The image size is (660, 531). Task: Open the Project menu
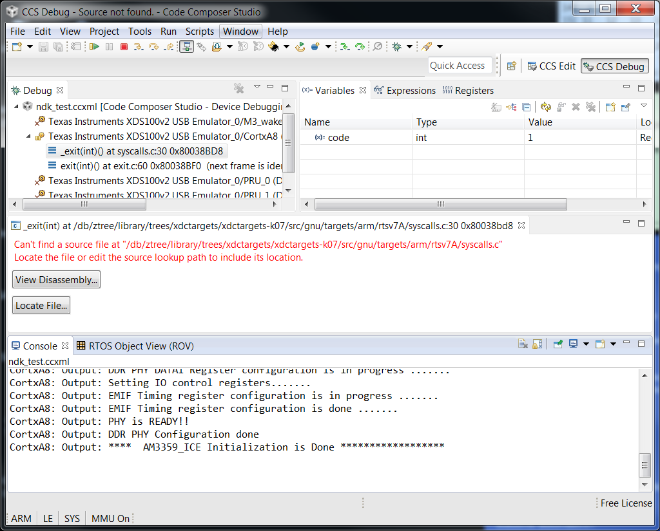click(104, 32)
